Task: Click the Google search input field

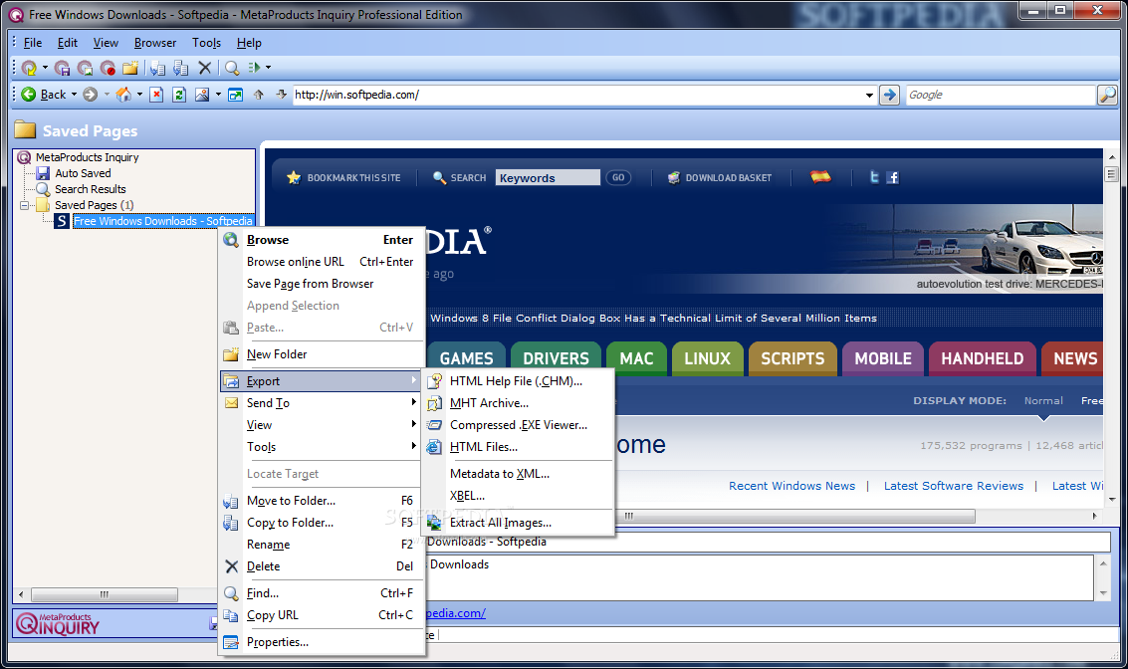Action: 1001,95
